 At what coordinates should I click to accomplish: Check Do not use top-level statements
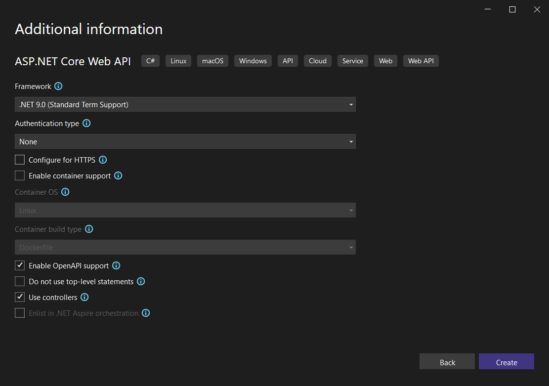point(20,281)
